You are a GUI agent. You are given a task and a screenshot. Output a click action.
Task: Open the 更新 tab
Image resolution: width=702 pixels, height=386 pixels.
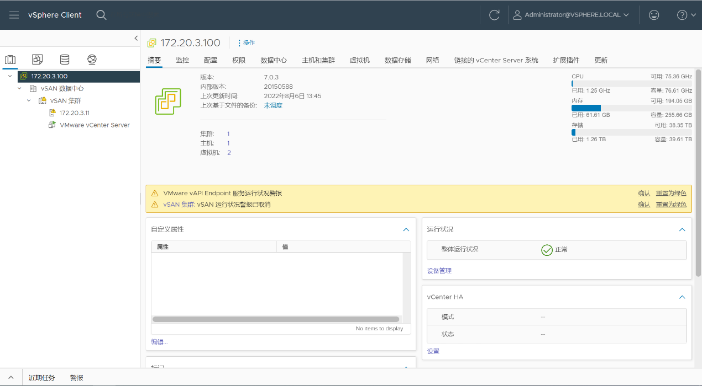[601, 60]
